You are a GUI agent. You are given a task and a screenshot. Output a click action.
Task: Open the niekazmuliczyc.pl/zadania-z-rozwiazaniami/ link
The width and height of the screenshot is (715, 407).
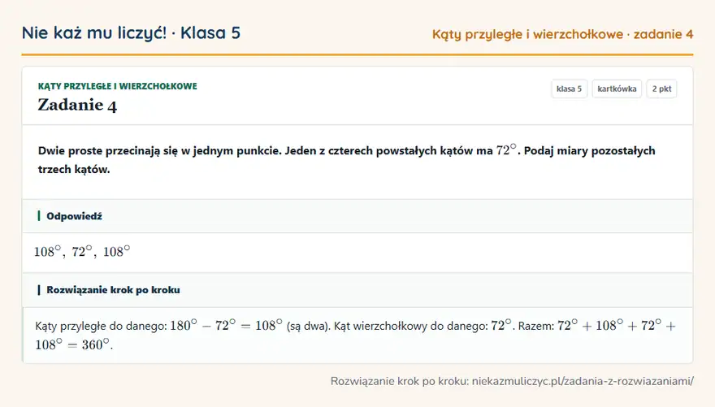(583, 382)
